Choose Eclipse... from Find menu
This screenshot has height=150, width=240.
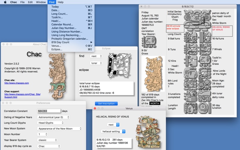[x=72, y=49]
